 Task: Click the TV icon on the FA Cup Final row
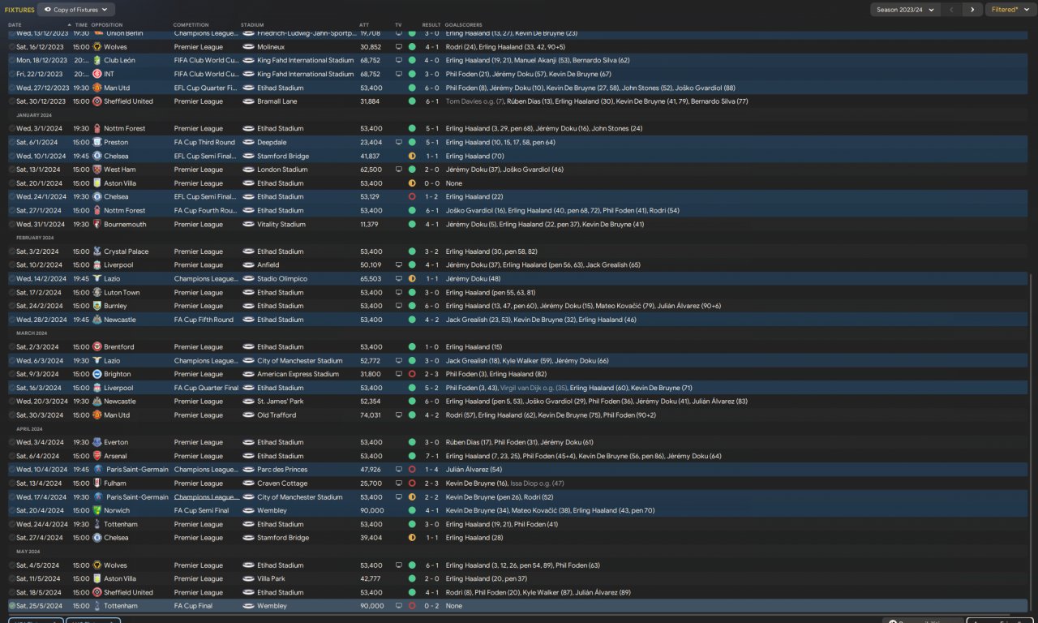(398, 606)
